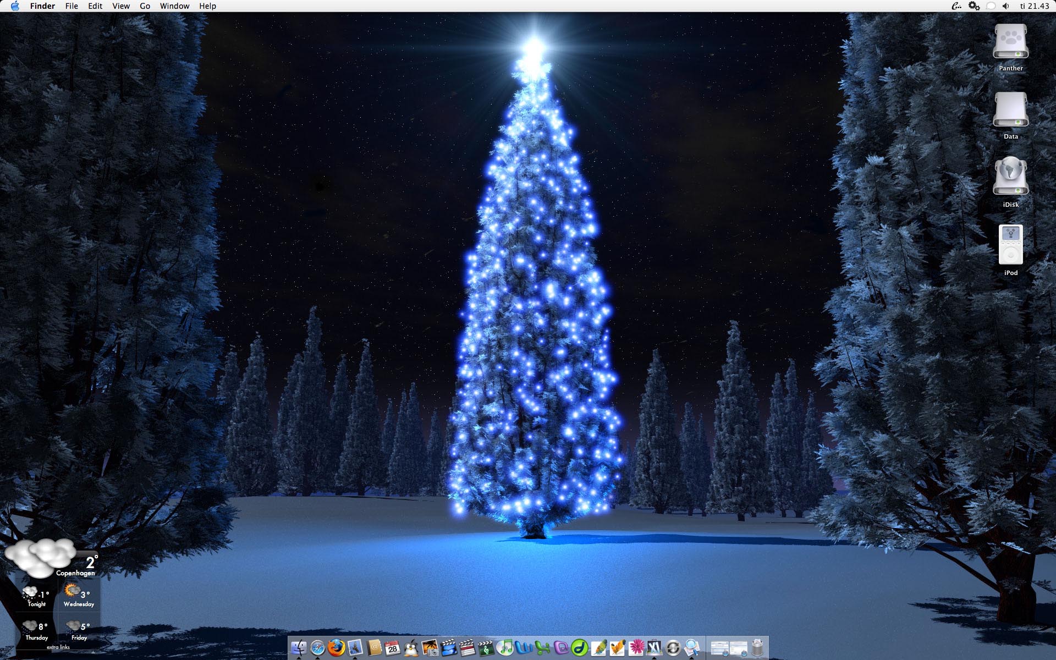Screen dimensions: 1056x660
Task: Click the clock showing ti 21.43
Action: click(x=1035, y=6)
